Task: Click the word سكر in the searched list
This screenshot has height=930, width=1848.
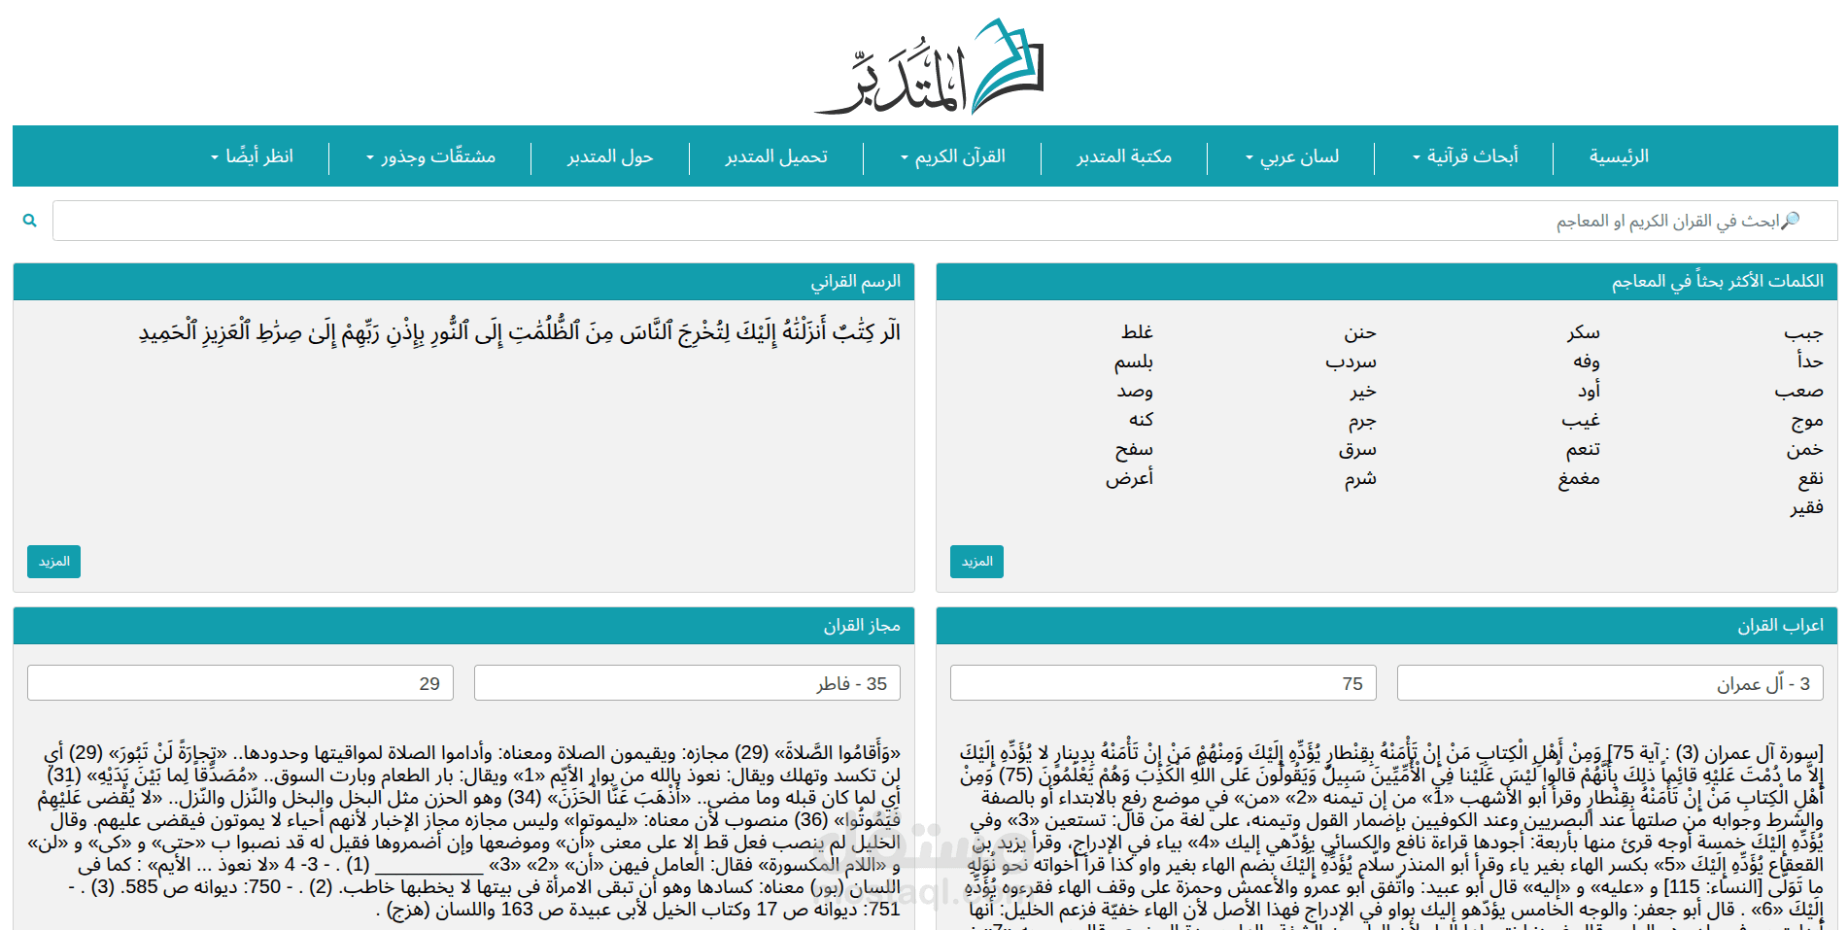Action: (1584, 332)
